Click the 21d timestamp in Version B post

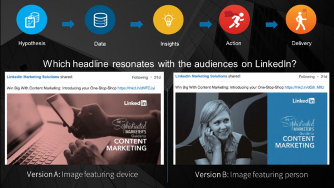click(x=324, y=77)
